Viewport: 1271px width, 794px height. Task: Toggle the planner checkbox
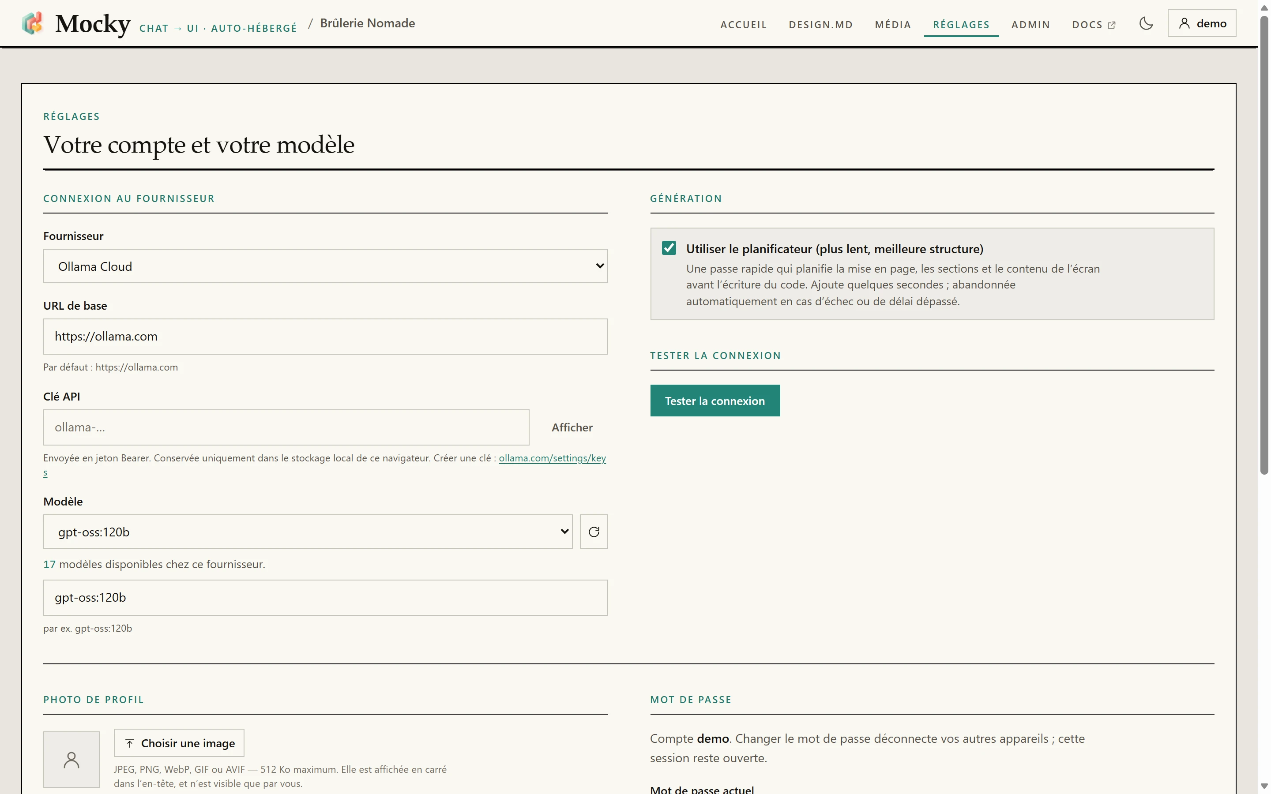click(669, 248)
